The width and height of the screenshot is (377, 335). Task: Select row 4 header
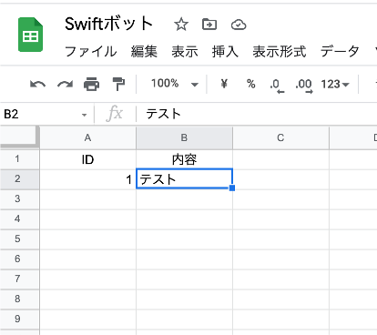[x=20, y=219]
